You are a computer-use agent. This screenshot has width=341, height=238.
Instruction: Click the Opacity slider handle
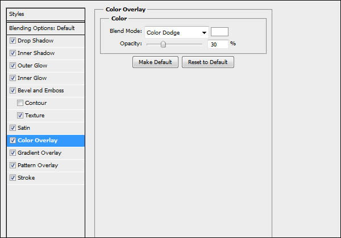coord(163,44)
